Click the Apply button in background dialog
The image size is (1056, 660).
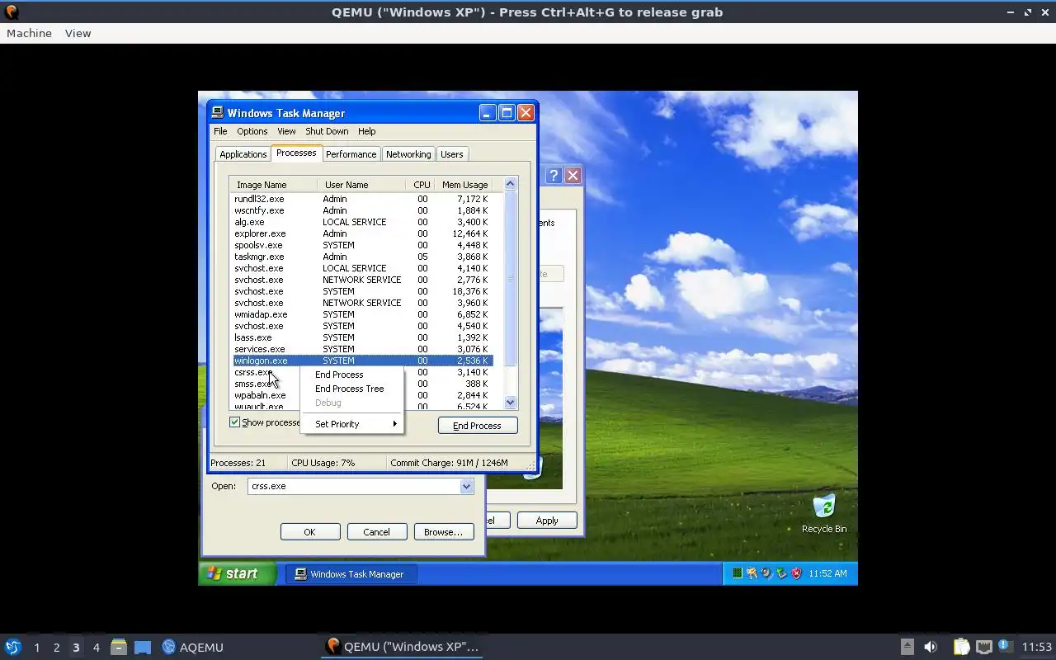tap(547, 521)
